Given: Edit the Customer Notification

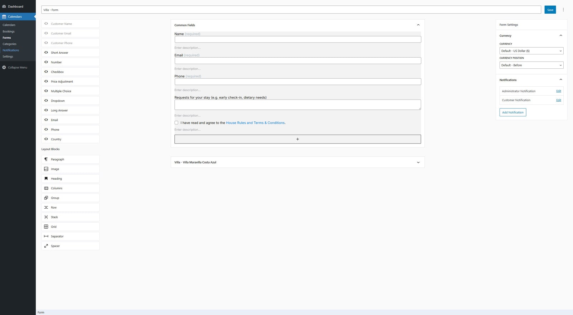Looking at the screenshot, I should pos(558,100).
